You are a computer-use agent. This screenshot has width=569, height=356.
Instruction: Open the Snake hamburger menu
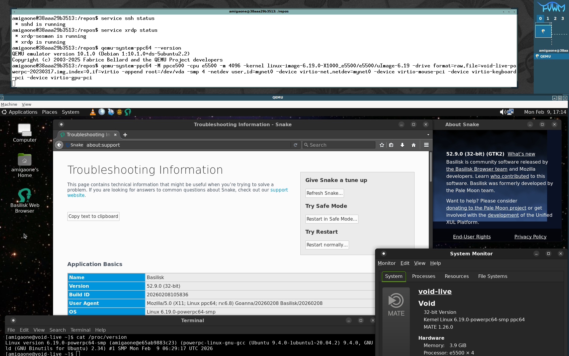tap(426, 145)
